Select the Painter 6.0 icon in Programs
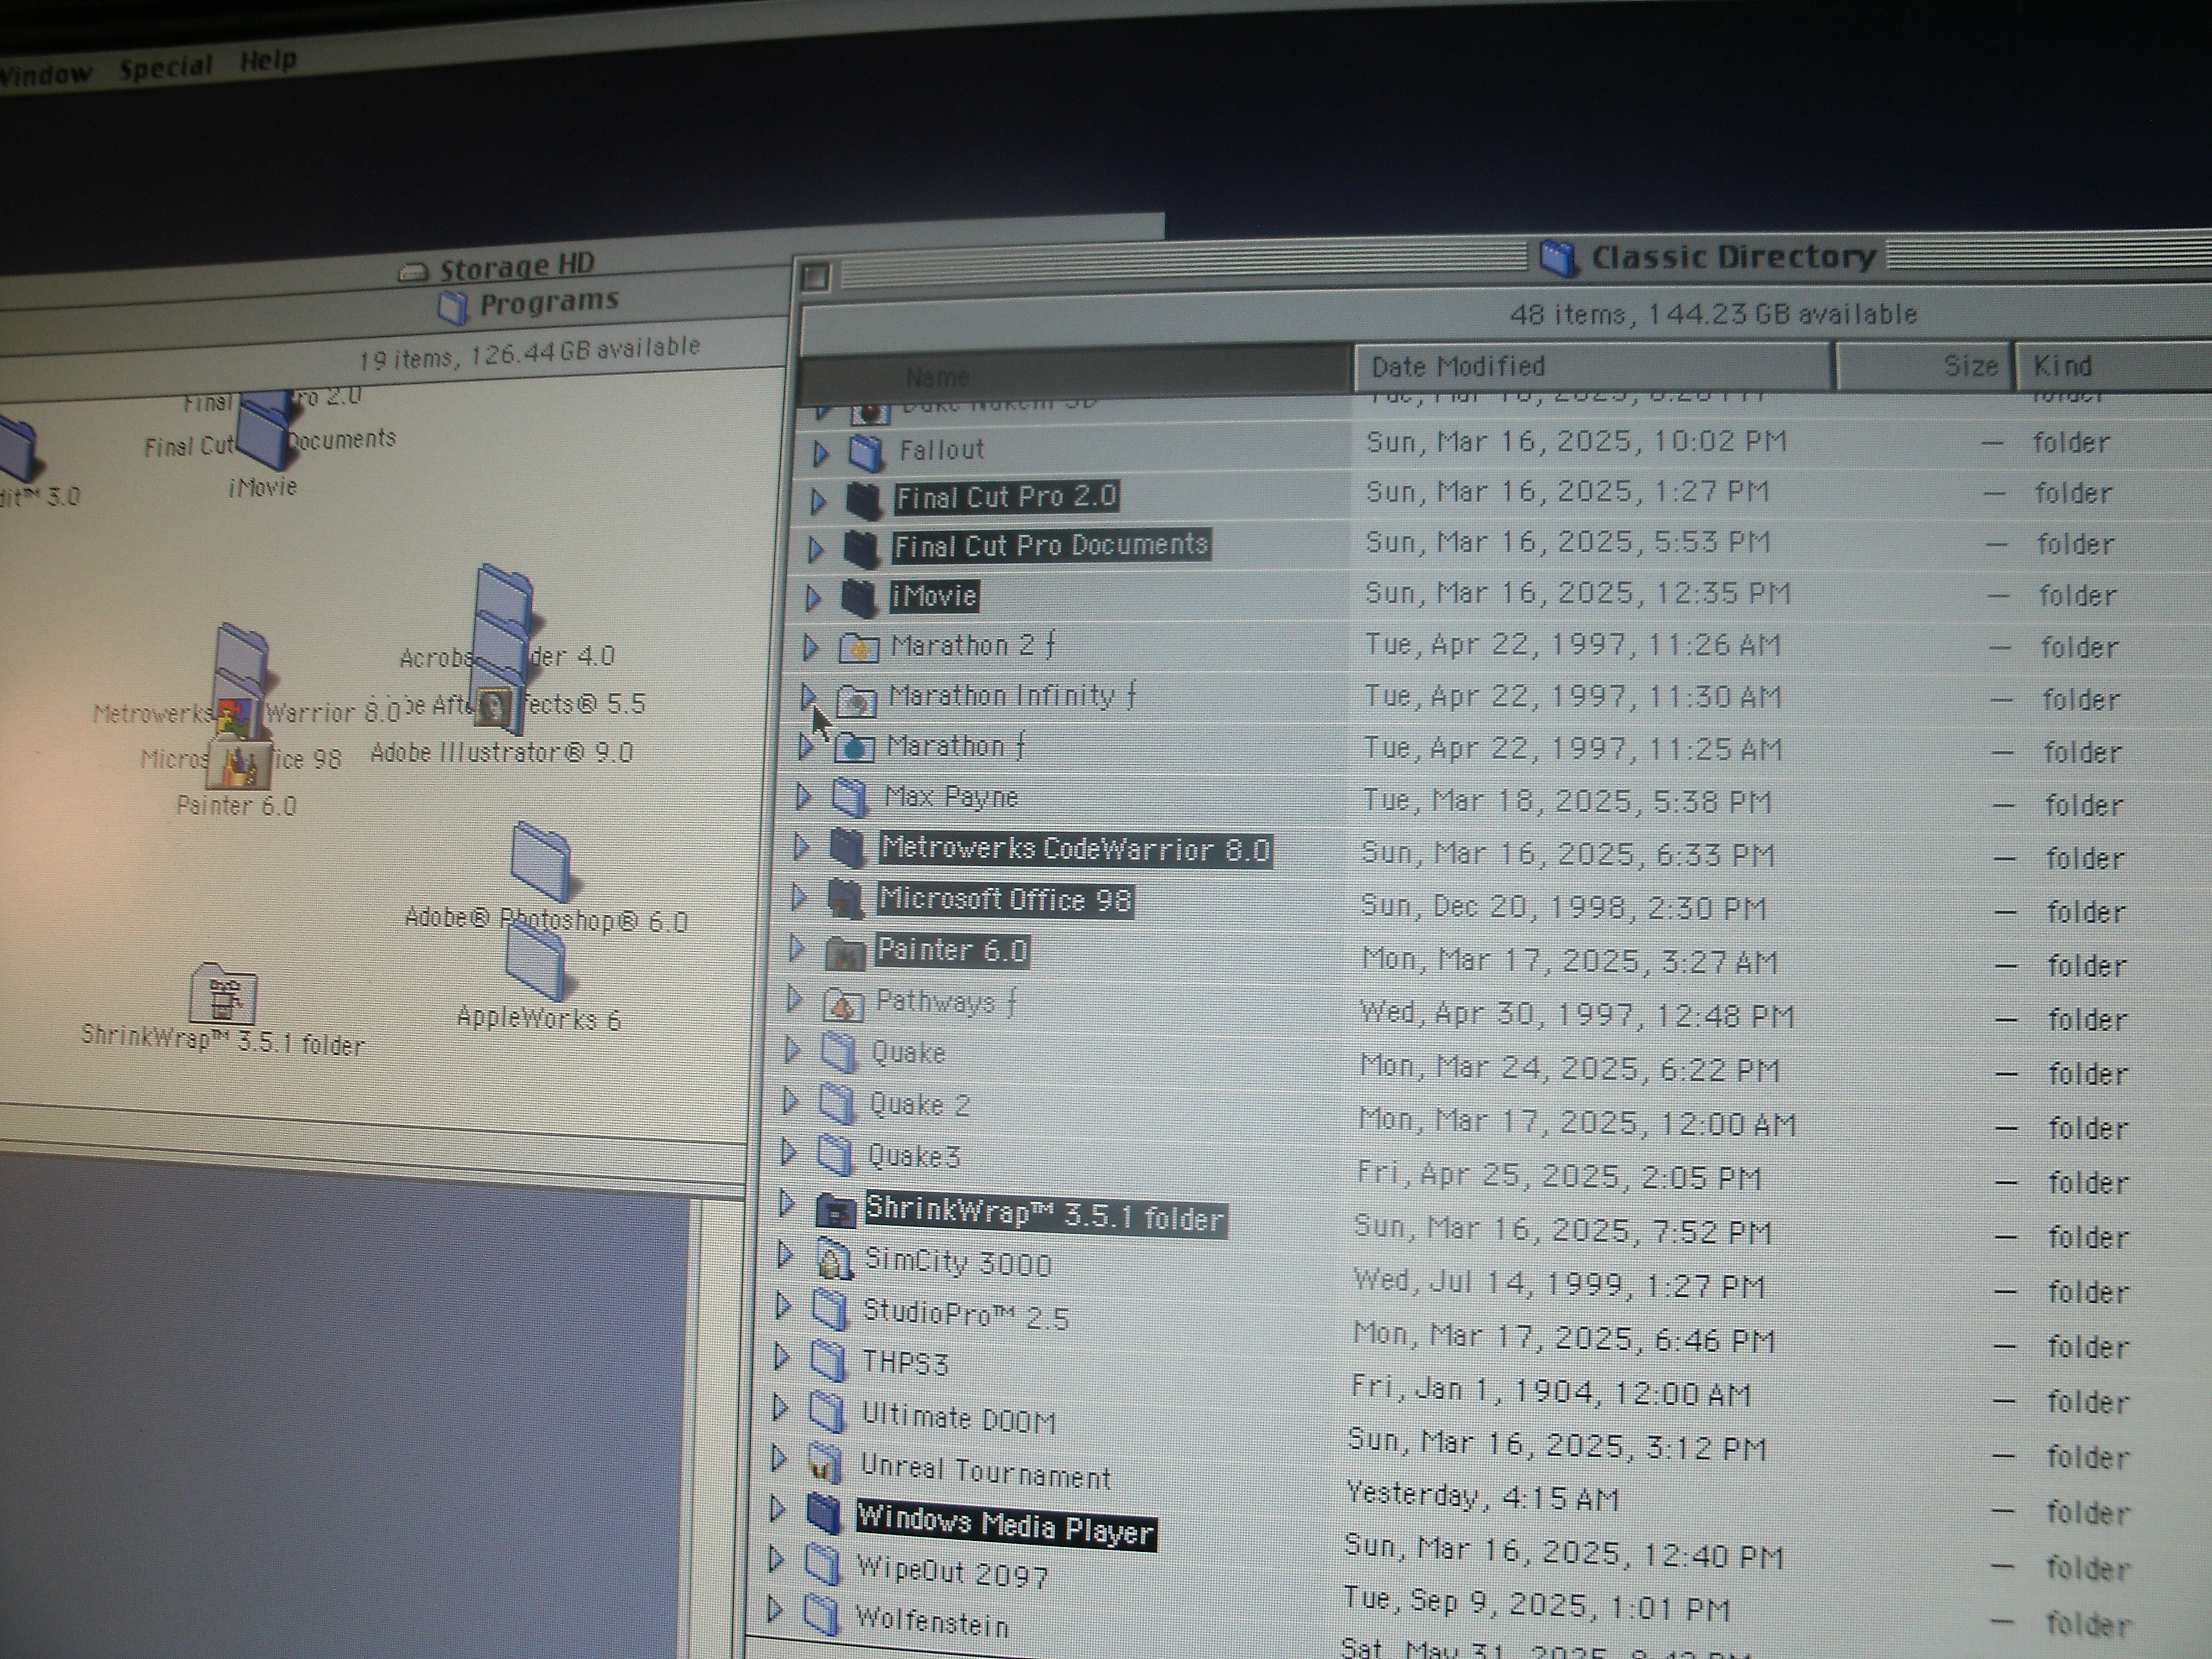 [x=239, y=766]
